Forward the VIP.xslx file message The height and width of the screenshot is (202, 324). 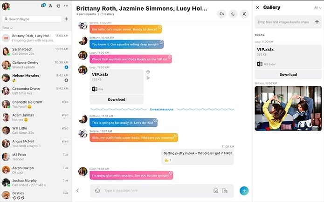pyautogui.click(x=148, y=78)
